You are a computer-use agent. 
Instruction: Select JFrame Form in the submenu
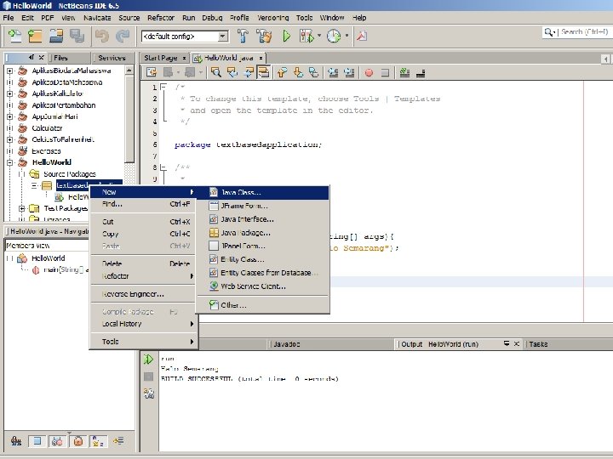pyautogui.click(x=243, y=206)
